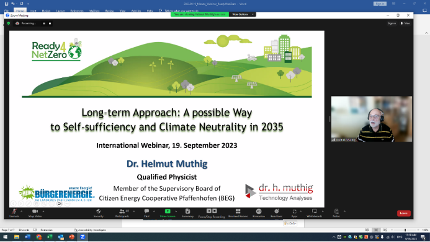Open the Participants panel
The image size is (430, 242).
click(122, 211)
